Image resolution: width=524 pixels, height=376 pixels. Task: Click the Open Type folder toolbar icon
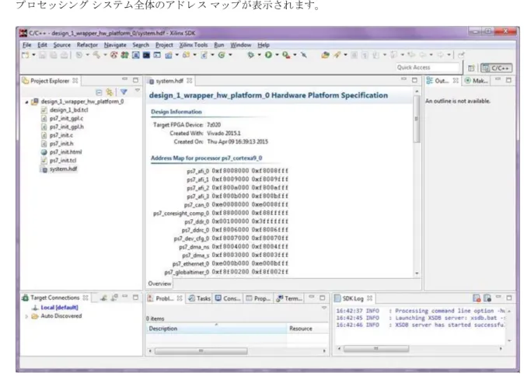(x=325, y=54)
